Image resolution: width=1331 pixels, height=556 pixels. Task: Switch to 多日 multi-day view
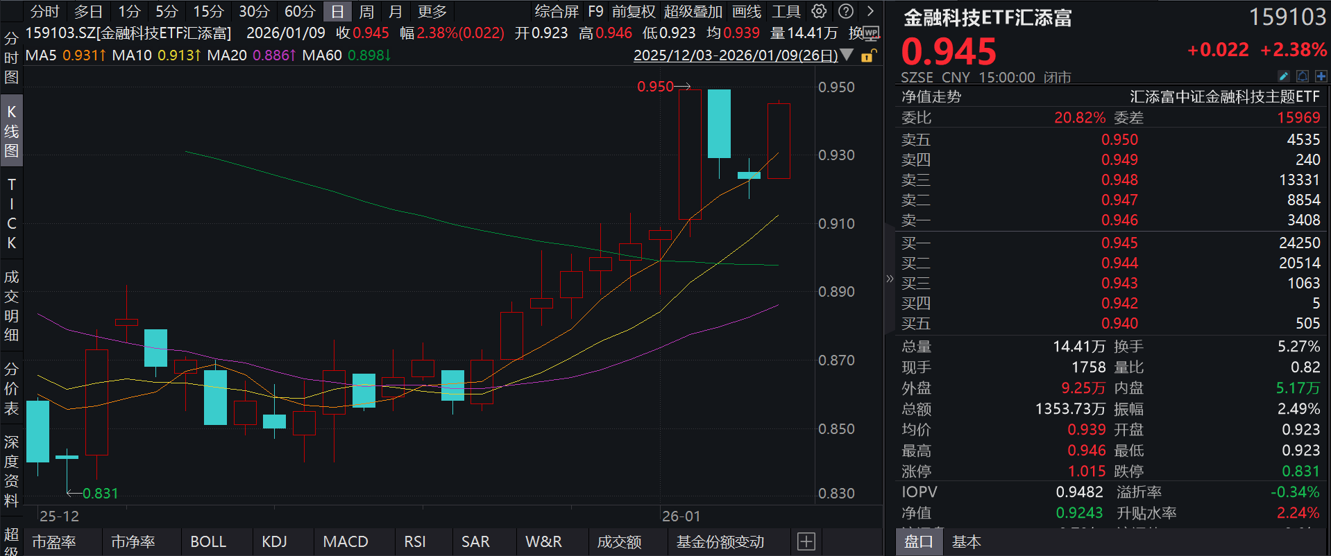click(x=88, y=12)
